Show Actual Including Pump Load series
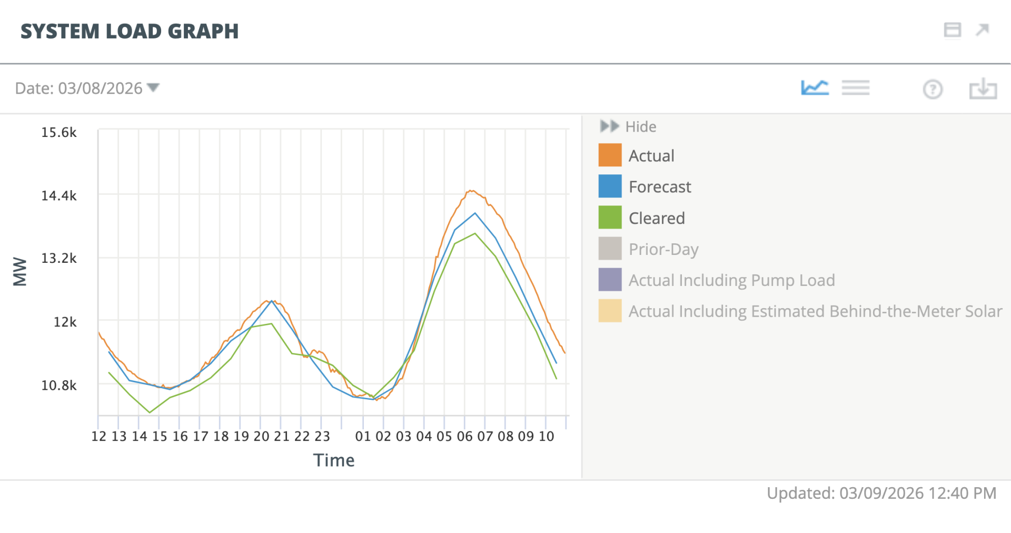The width and height of the screenshot is (1011, 533). (731, 280)
